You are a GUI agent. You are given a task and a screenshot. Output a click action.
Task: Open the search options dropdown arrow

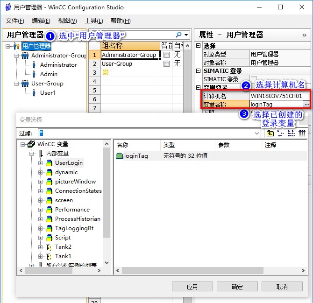(186, 35)
